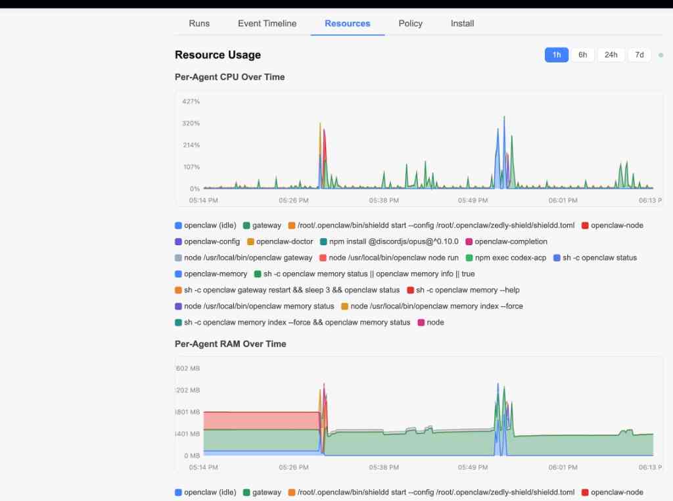This screenshot has height=501, width=673.
Task: Toggle shieldd start swatch in RAM legend
Action: coord(292,492)
